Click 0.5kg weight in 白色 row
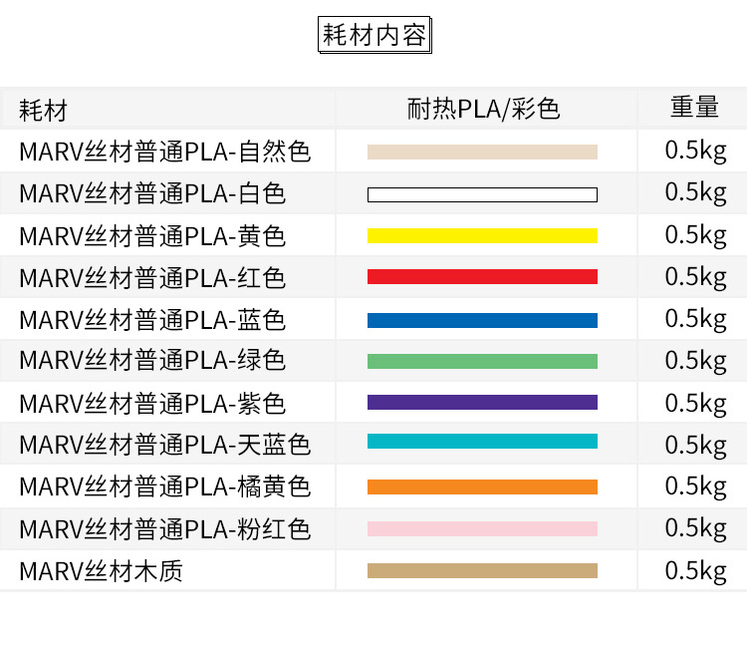747x646 pixels. click(695, 192)
